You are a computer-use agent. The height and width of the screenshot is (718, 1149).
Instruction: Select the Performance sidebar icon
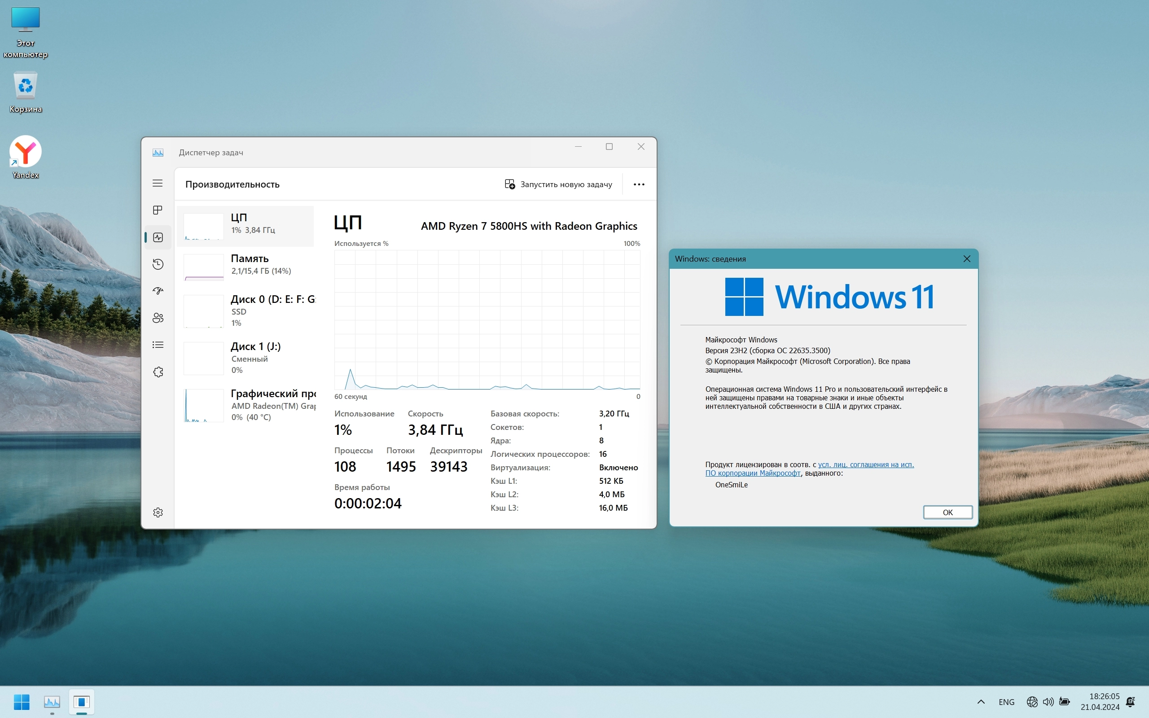tap(158, 237)
